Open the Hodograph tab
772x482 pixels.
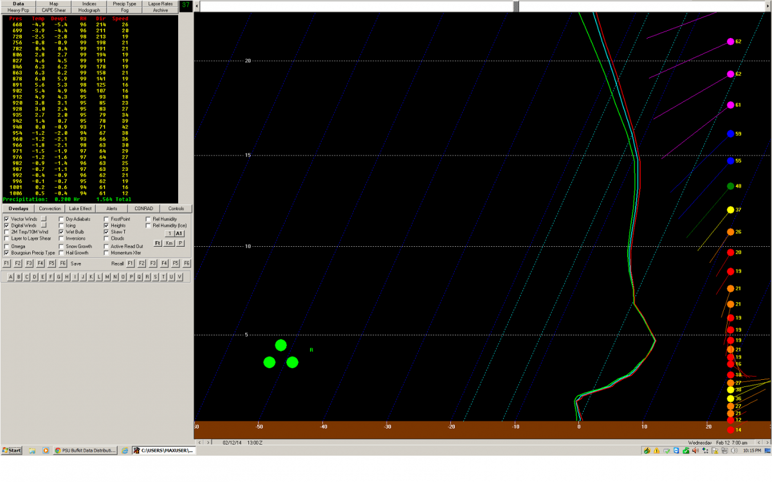(x=89, y=10)
